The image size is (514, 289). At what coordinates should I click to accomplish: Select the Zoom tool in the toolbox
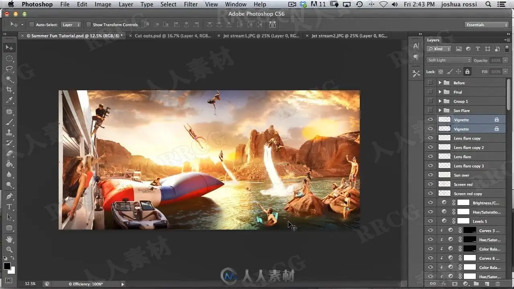click(9, 249)
